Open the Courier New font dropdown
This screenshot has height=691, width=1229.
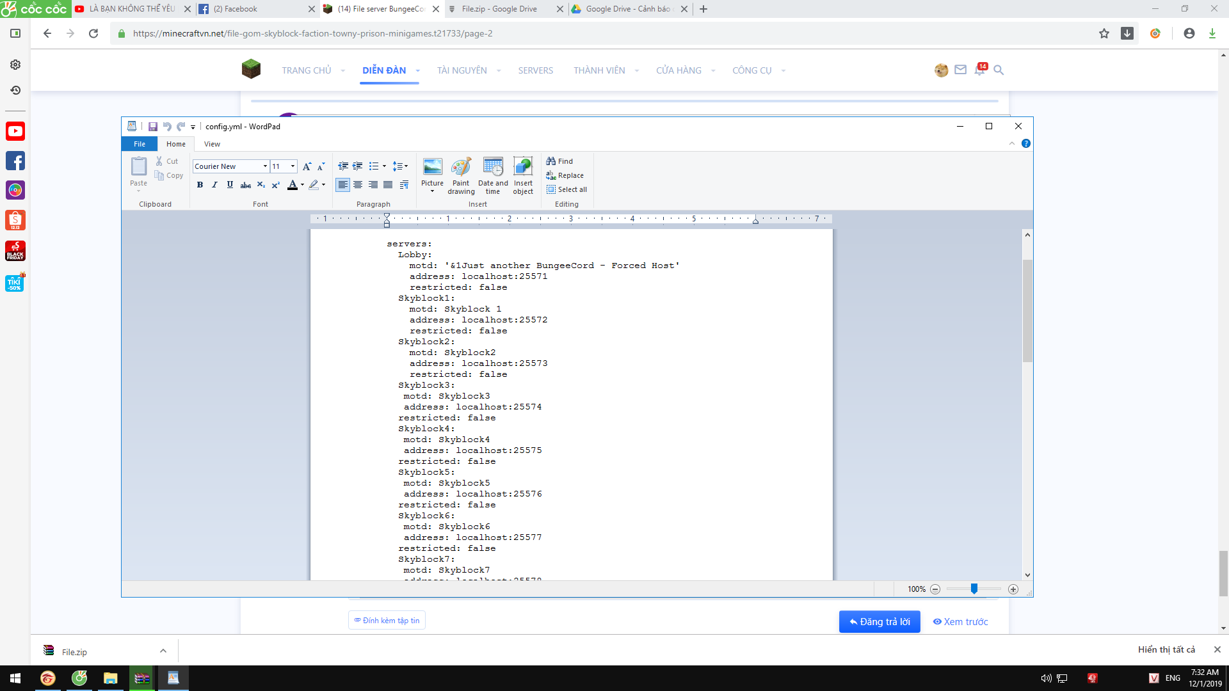point(265,166)
